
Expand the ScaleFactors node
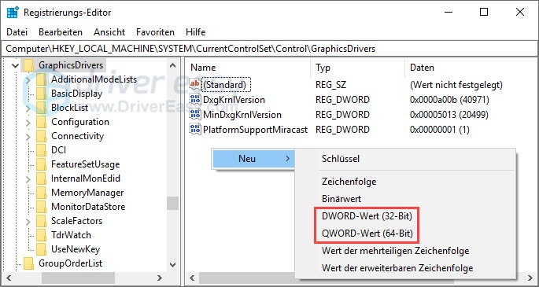pyautogui.click(x=28, y=221)
